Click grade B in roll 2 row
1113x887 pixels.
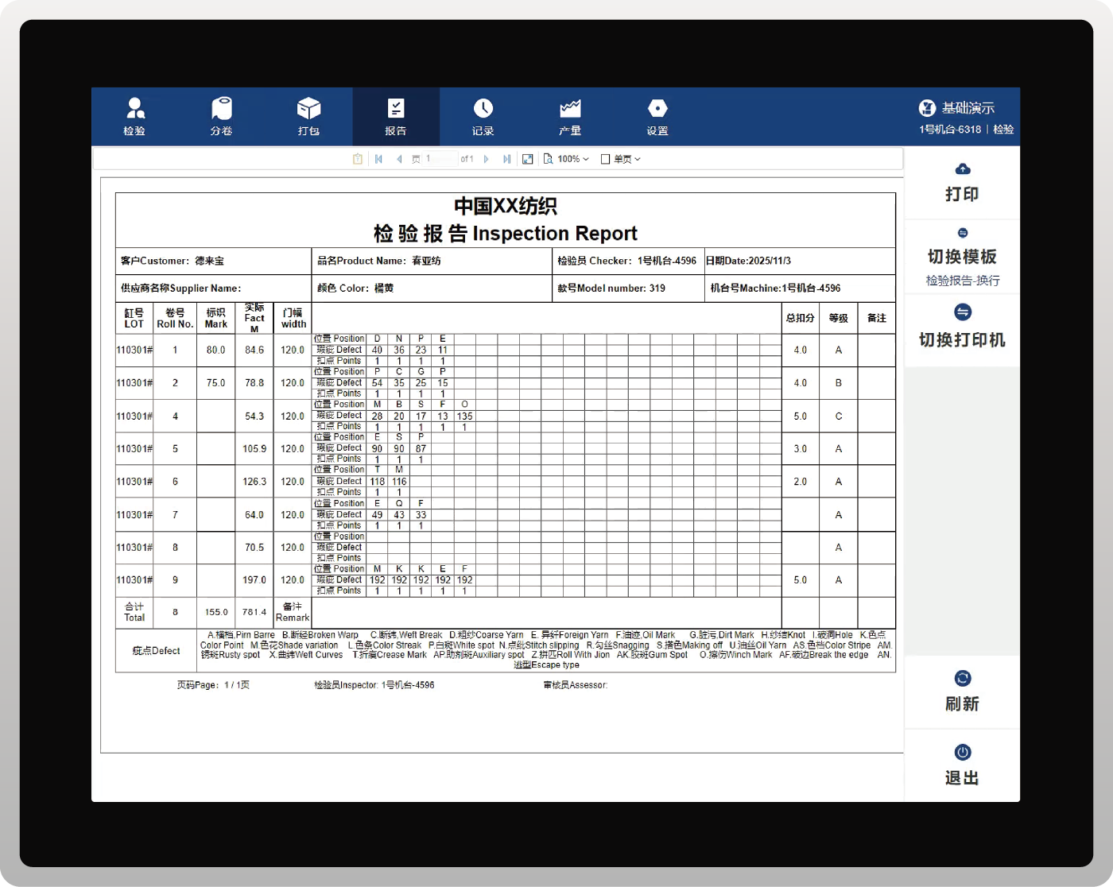click(838, 383)
